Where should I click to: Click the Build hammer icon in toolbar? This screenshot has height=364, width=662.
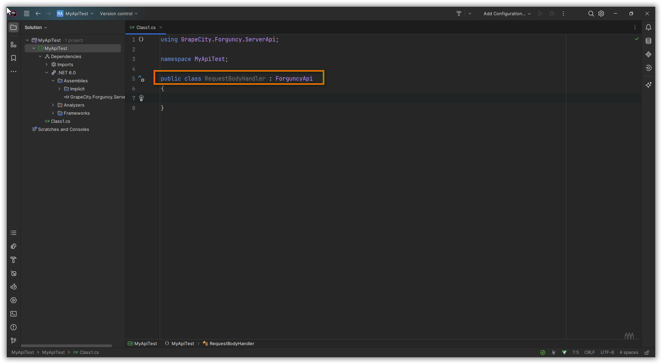459,13
